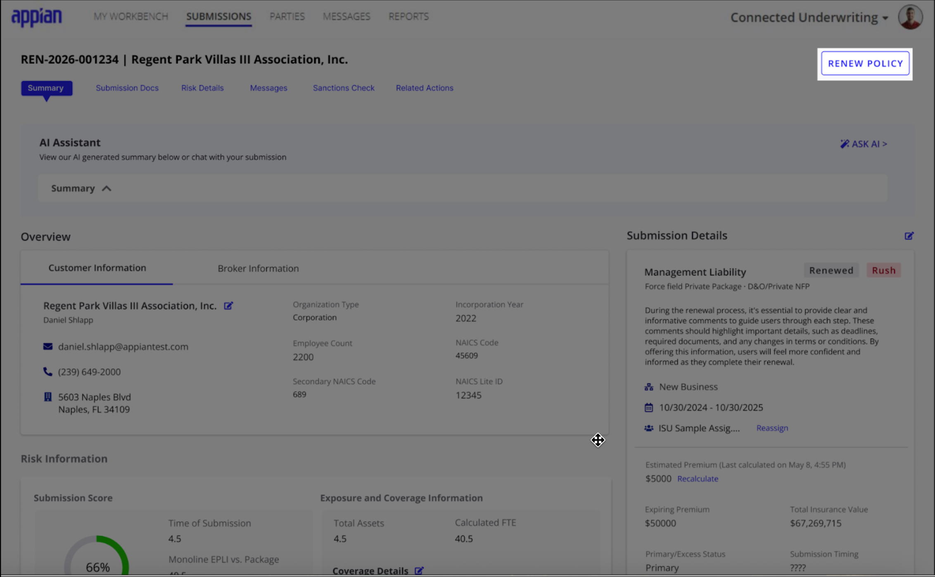The height and width of the screenshot is (577, 935).
Task: Open Reports page
Action: (x=408, y=16)
